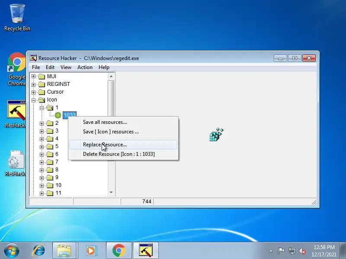Click the taskbar clock showing 12:58 PM

tap(324, 251)
